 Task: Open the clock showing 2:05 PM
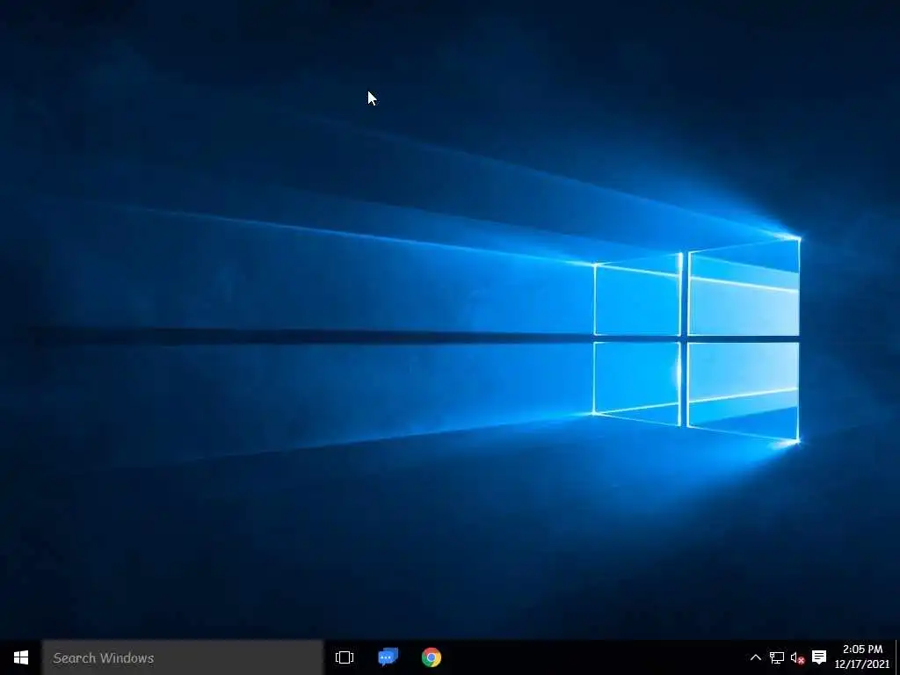[x=862, y=657]
